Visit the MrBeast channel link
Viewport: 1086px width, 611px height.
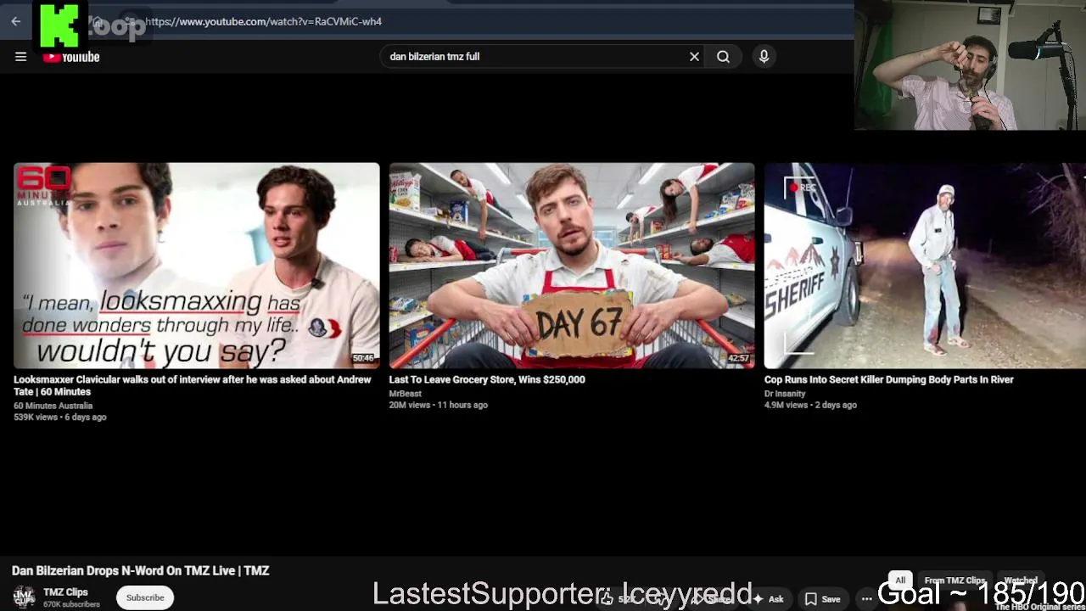405,394
